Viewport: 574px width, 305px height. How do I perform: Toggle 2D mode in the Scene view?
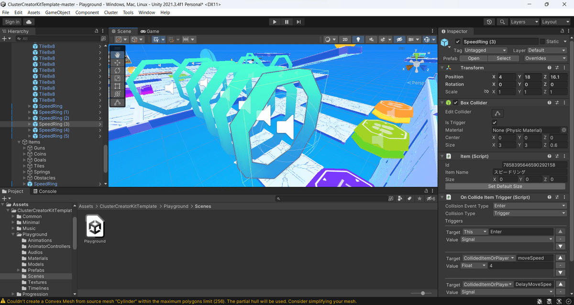tap(345, 39)
